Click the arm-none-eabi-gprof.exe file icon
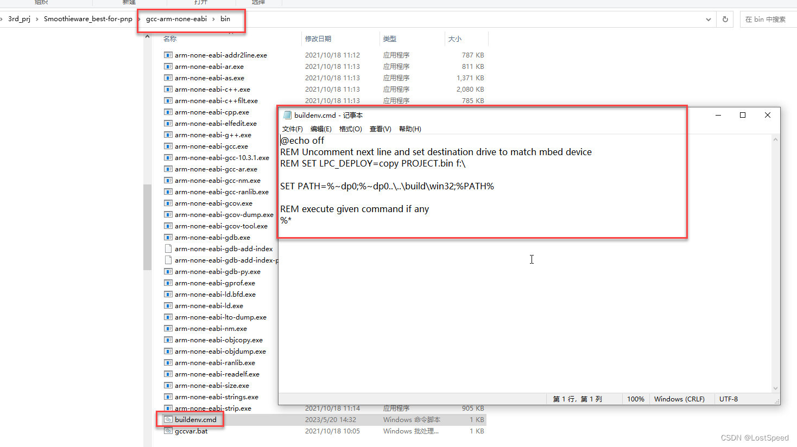 tap(168, 283)
